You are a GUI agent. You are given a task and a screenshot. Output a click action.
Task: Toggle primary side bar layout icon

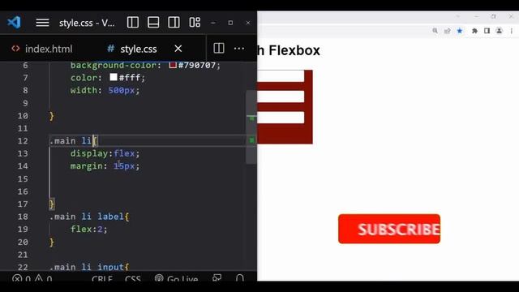(x=133, y=23)
